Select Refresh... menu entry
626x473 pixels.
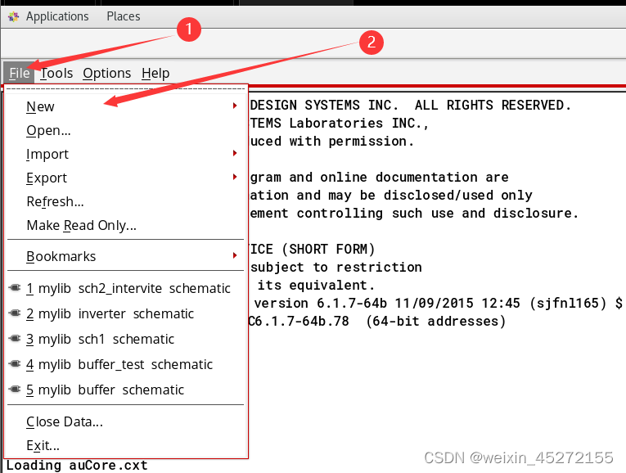click(x=55, y=201)
